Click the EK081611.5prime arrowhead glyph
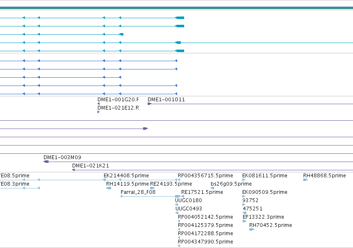Viewport: 353px width, 248px height. point(243,180)
